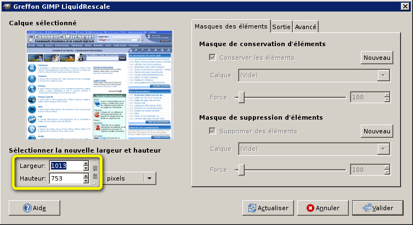The image size is (413, 225).
Task: Expand the conservation mask Calque dropdown
Action: pyautogui.click(x=383, y=76)
